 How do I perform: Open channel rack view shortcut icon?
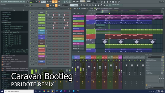click(87, 5)
